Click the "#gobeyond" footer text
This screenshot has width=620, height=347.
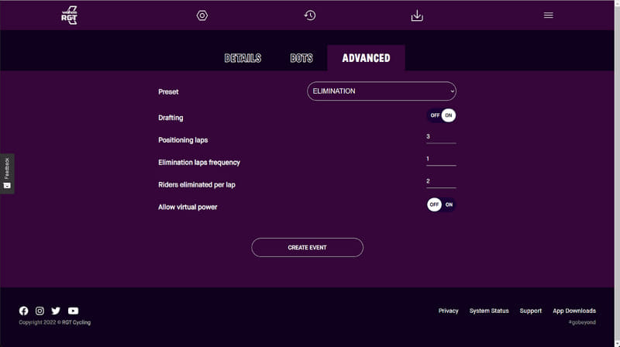[582, 322]
